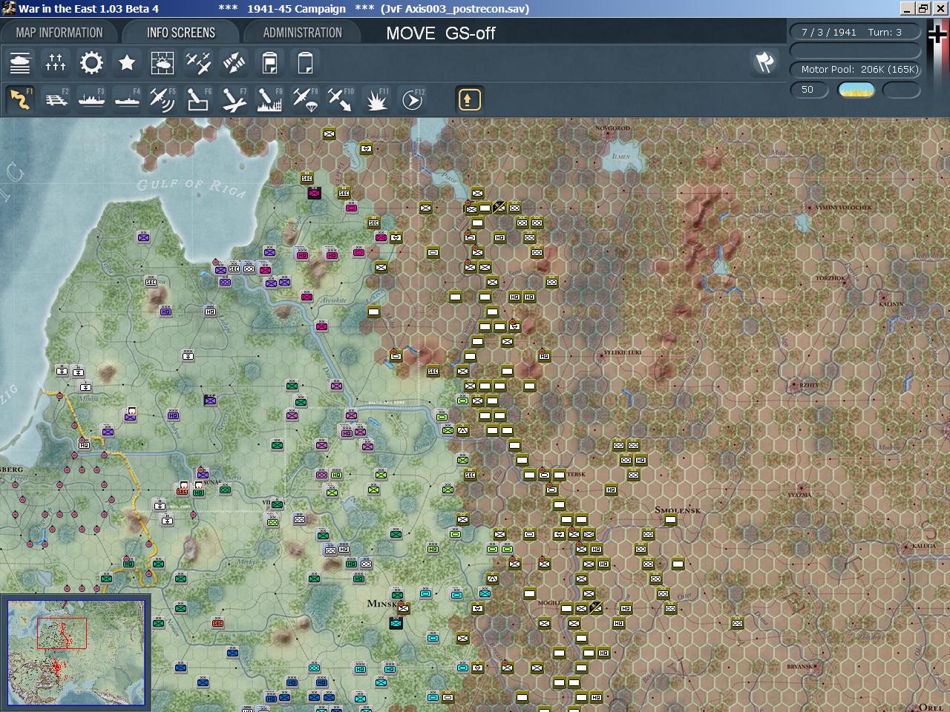Click the Motor Pool 206K readout
Viewport: 950px width, 712px height.
click(855, 69)
